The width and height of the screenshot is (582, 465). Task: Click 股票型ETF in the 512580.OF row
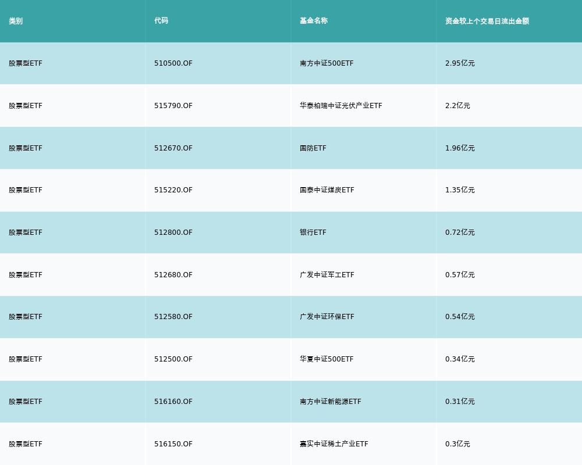(x=26, y=317)
